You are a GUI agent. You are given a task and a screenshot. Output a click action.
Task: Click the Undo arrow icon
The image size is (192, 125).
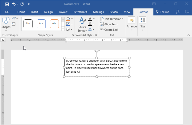(x=14, y=4)
